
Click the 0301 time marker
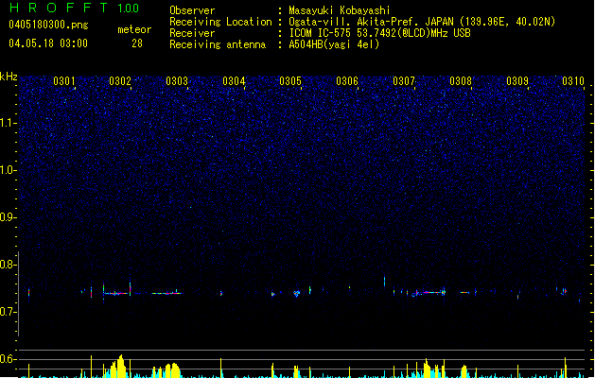point(63,81)
